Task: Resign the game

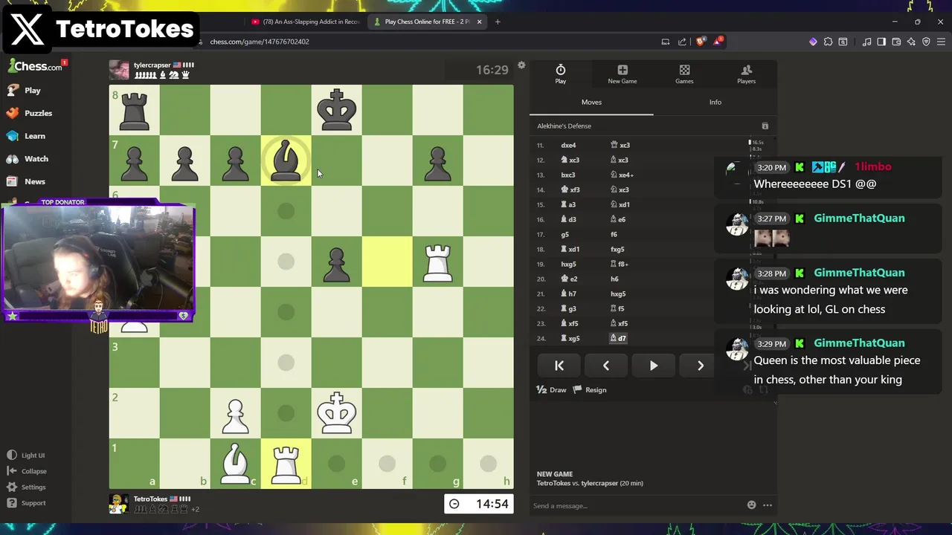Action: pyautogui.click(x=590, y=389)
